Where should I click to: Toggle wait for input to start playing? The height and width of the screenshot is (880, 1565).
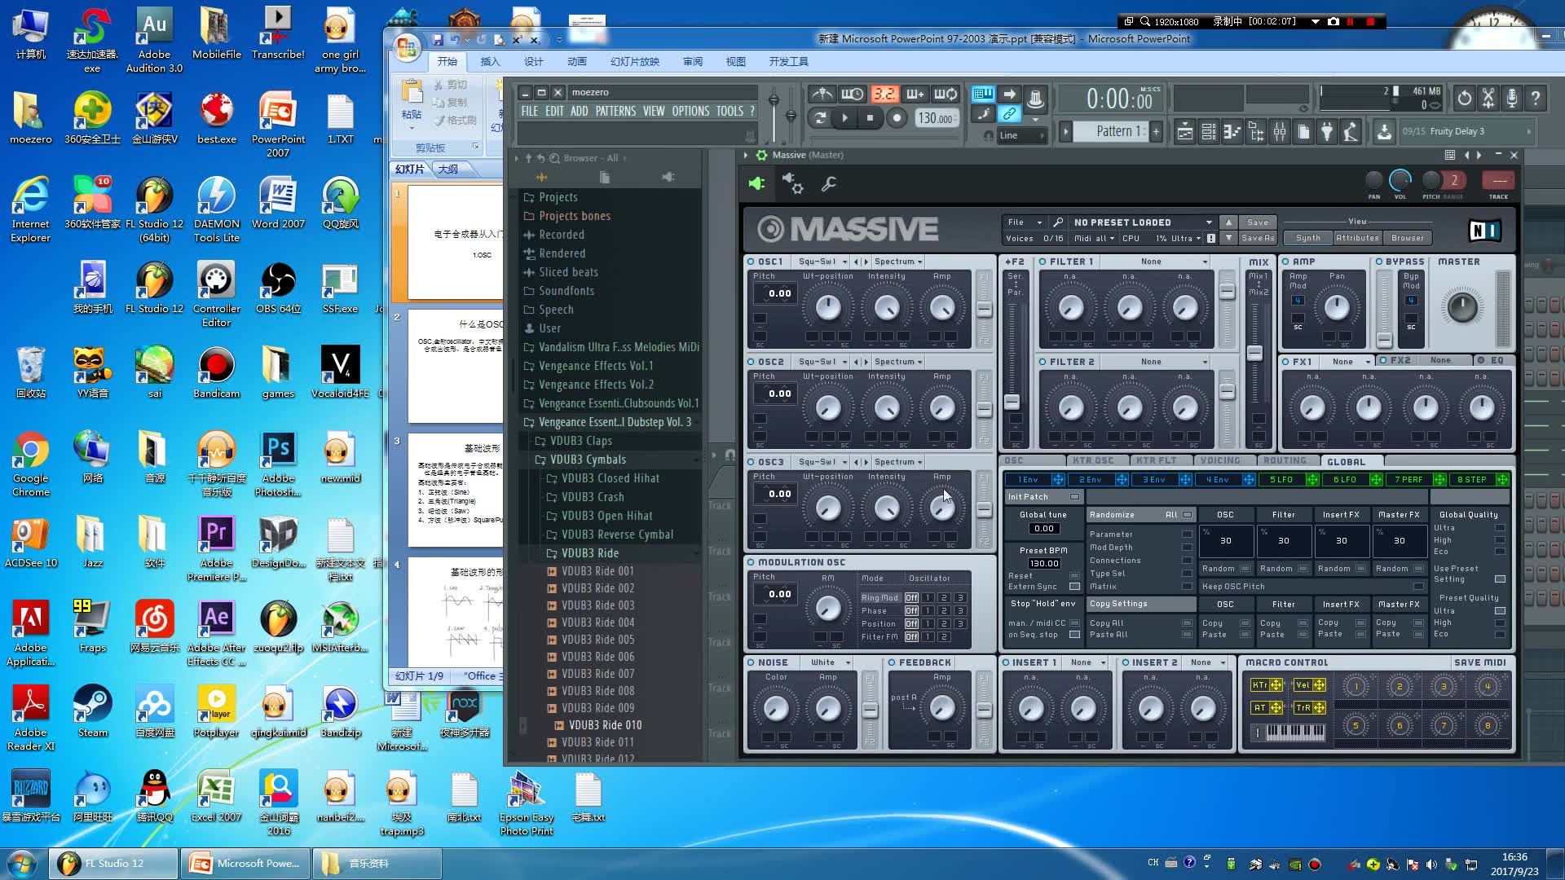tap(853, 95)
